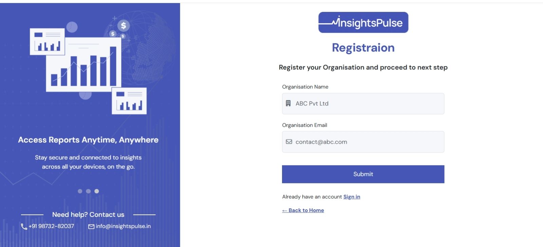The height and width of the screenshot is (247, 543).
Task: Click the building icon in Organisation Name
Action: (288, 103)
